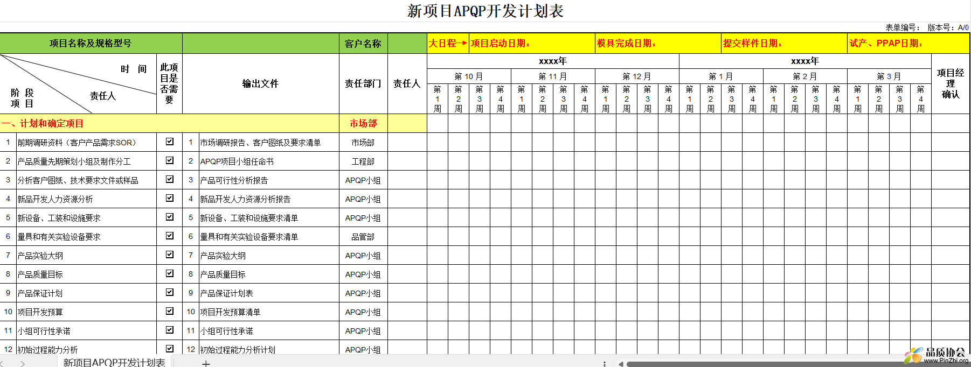Toggle the checkbox for 产品实验大纲 row

(x=170, y=255)
